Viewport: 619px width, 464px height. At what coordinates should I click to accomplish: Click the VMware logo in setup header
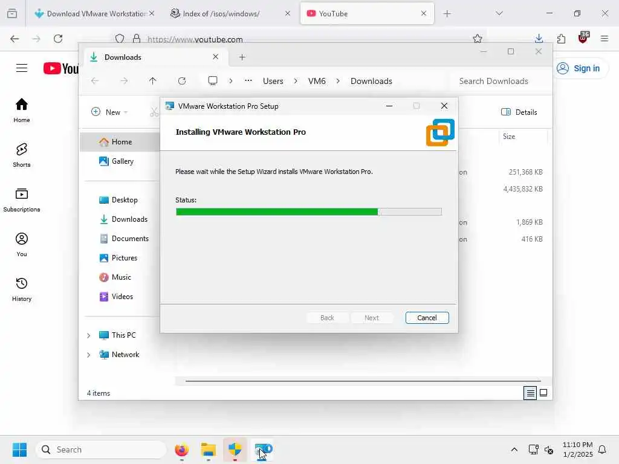pos(440,132)
